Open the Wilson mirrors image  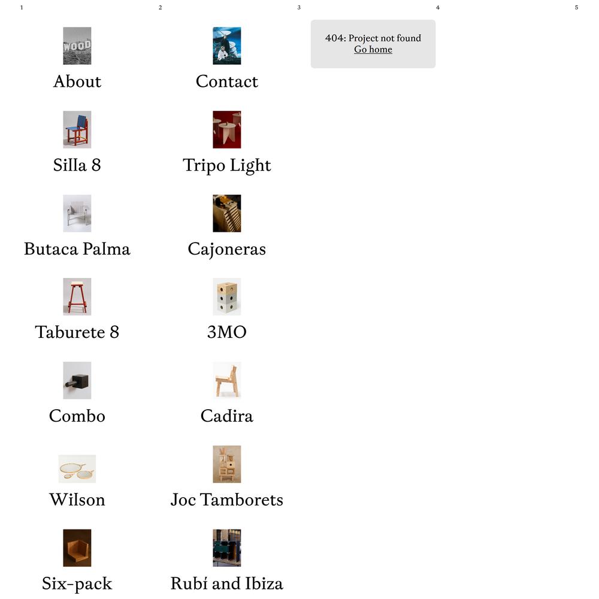[x=77, y=469]
